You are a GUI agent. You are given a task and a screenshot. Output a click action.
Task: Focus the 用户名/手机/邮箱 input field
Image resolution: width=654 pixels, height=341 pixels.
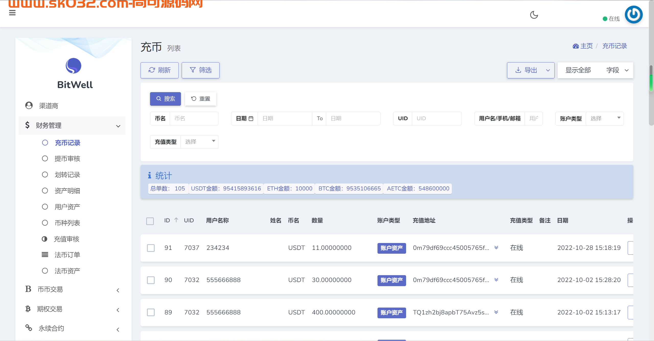coord(534,118)
